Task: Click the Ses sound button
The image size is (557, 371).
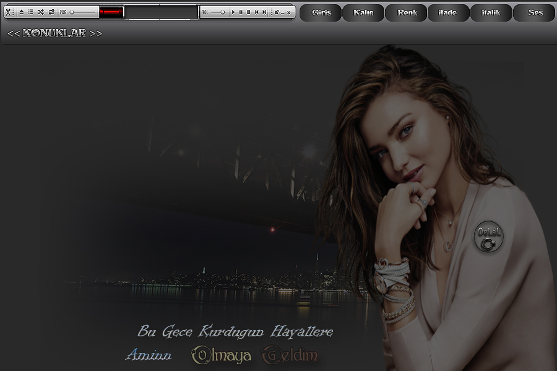Action: pos(535,13)
